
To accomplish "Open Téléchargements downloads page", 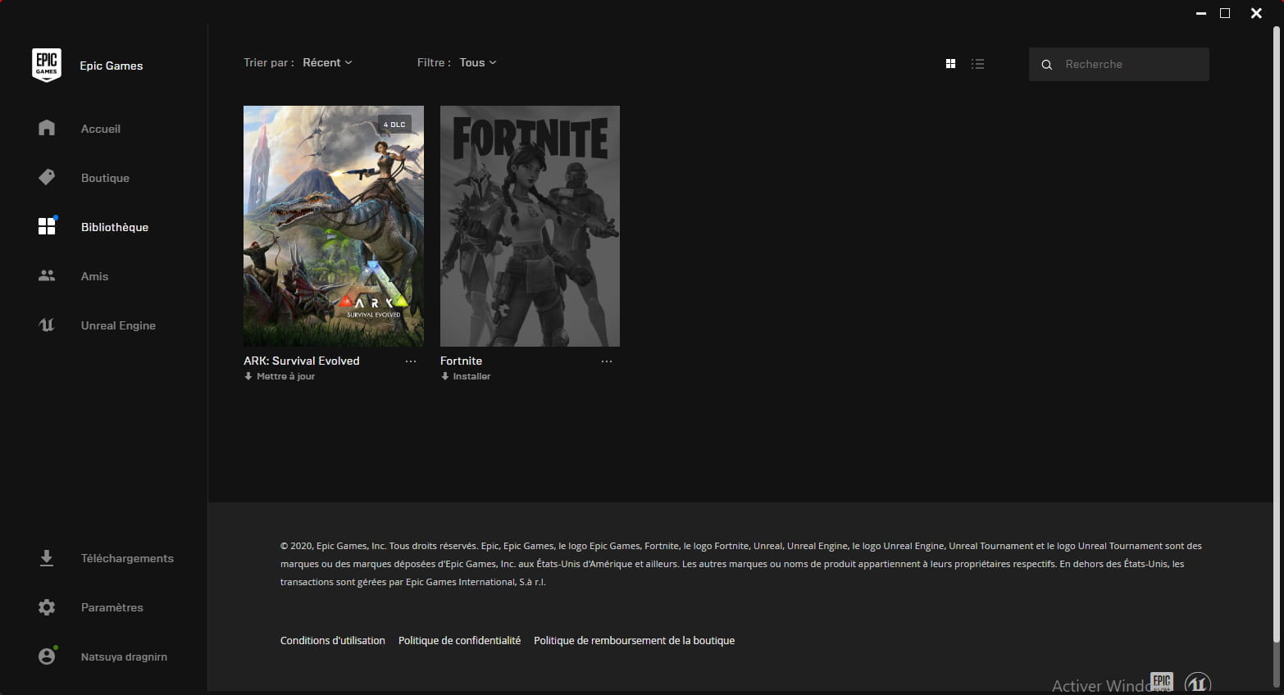I will [x=127, y=558].
